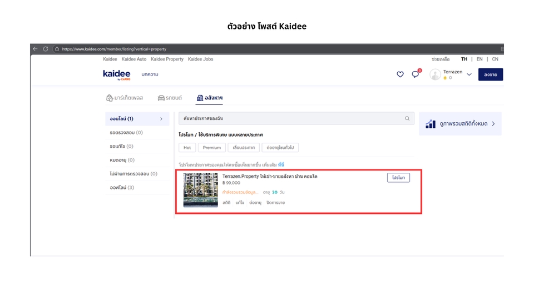Open the Terrazen.Property listing thumbnail
This screenshot has width=534, height=300.
click(x=200, y=190)
